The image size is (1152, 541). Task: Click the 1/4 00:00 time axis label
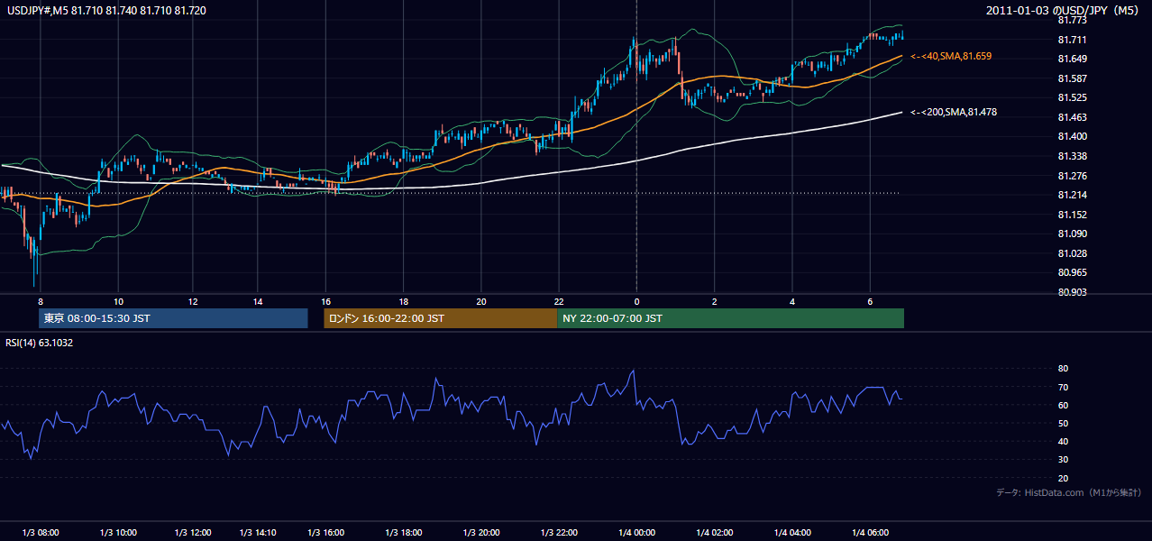[636, 532]
